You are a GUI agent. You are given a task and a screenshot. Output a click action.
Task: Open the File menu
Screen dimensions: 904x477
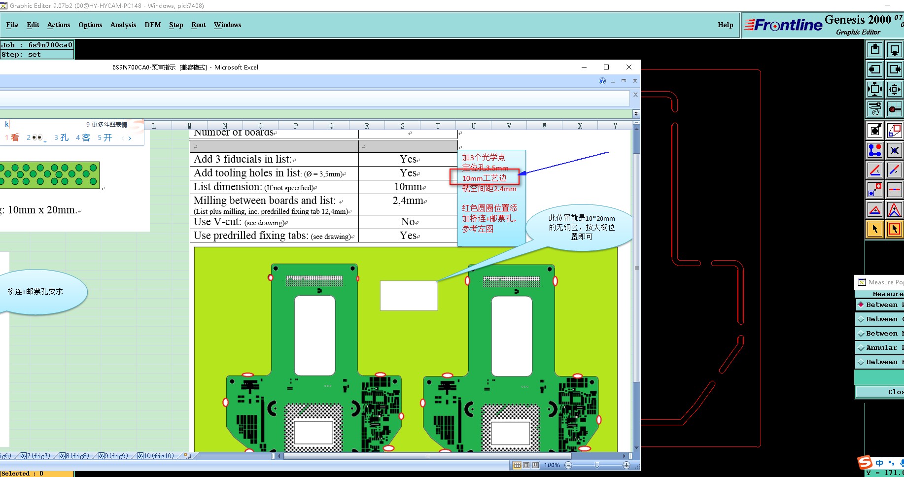pos(12,25)
